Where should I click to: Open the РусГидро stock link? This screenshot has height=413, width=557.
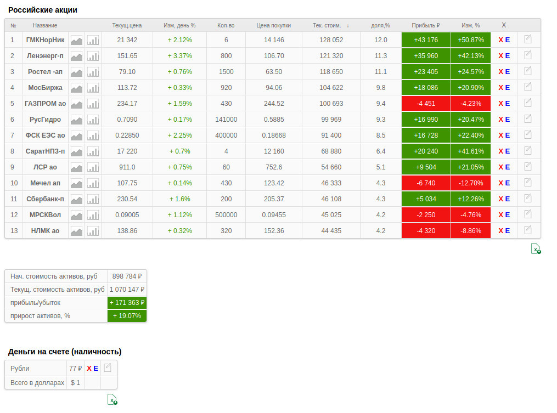click(x=45, y=120)
